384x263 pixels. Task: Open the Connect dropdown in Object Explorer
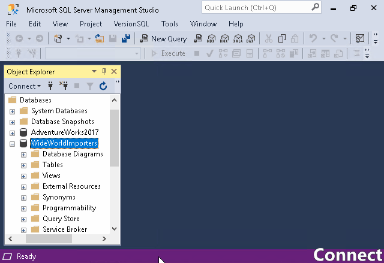pyautogui.click(x=25, y=86)
